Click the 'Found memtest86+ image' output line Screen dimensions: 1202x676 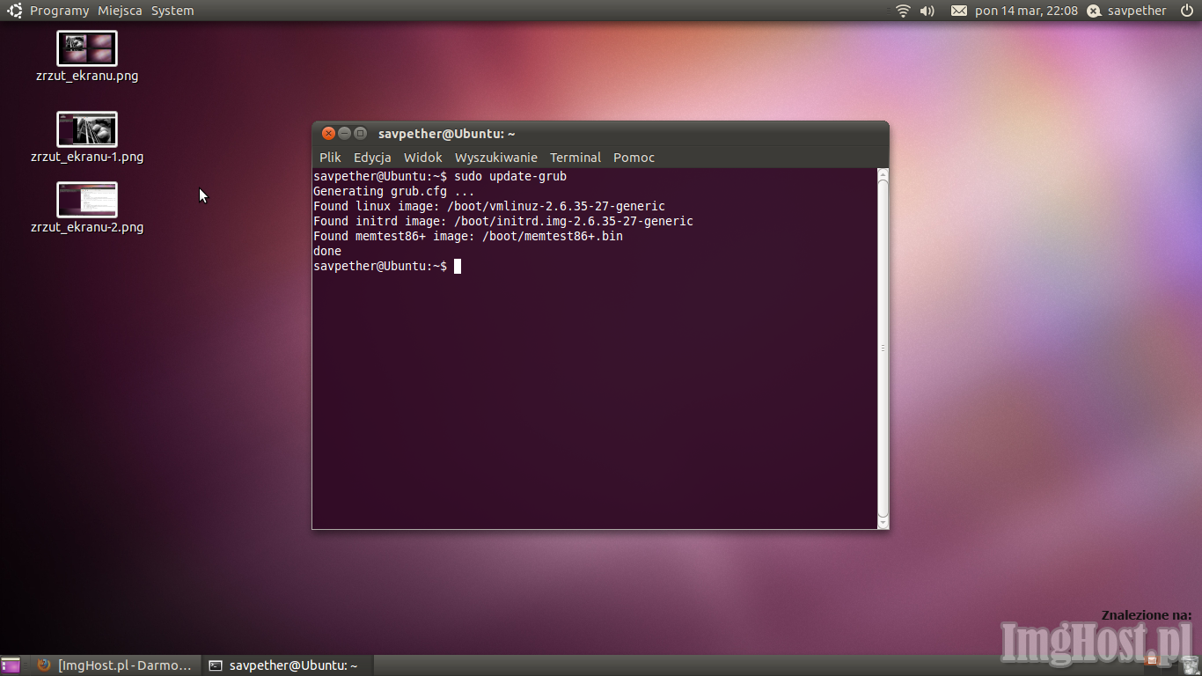click(x=468, y=236)
